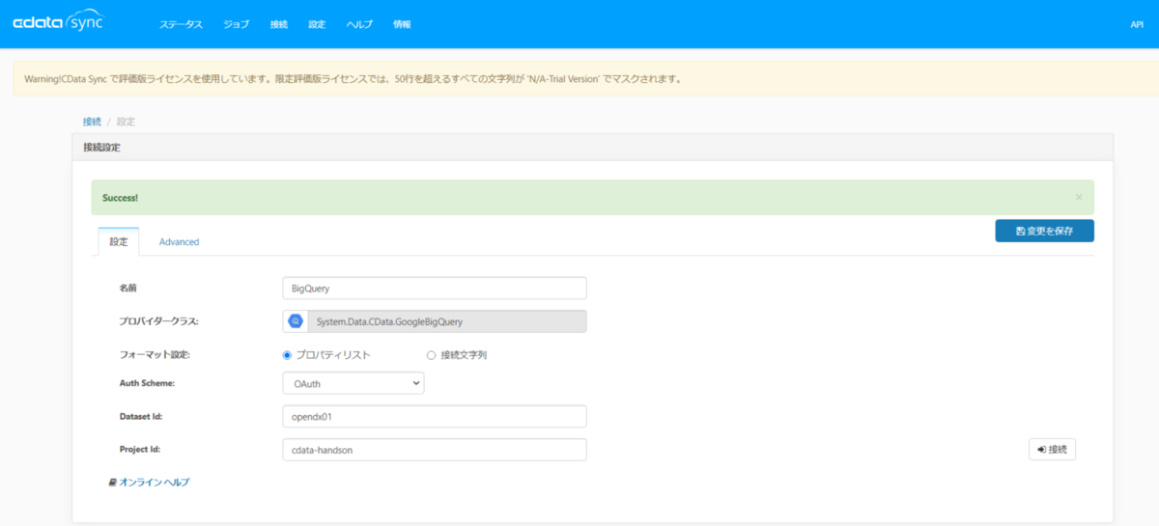Click the 接続 breadcrumb link
This screenshot has height=526, width=1159.
pyautogui.click(x=92, y=122)
